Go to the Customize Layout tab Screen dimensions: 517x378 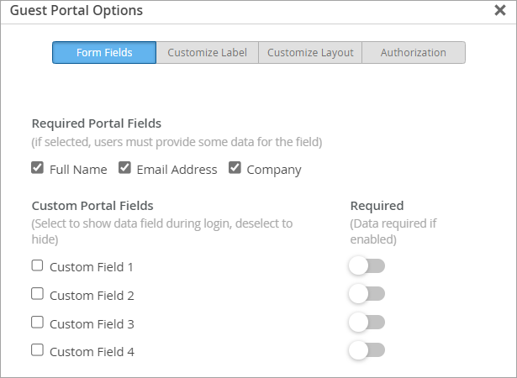(x=310, y=53)
